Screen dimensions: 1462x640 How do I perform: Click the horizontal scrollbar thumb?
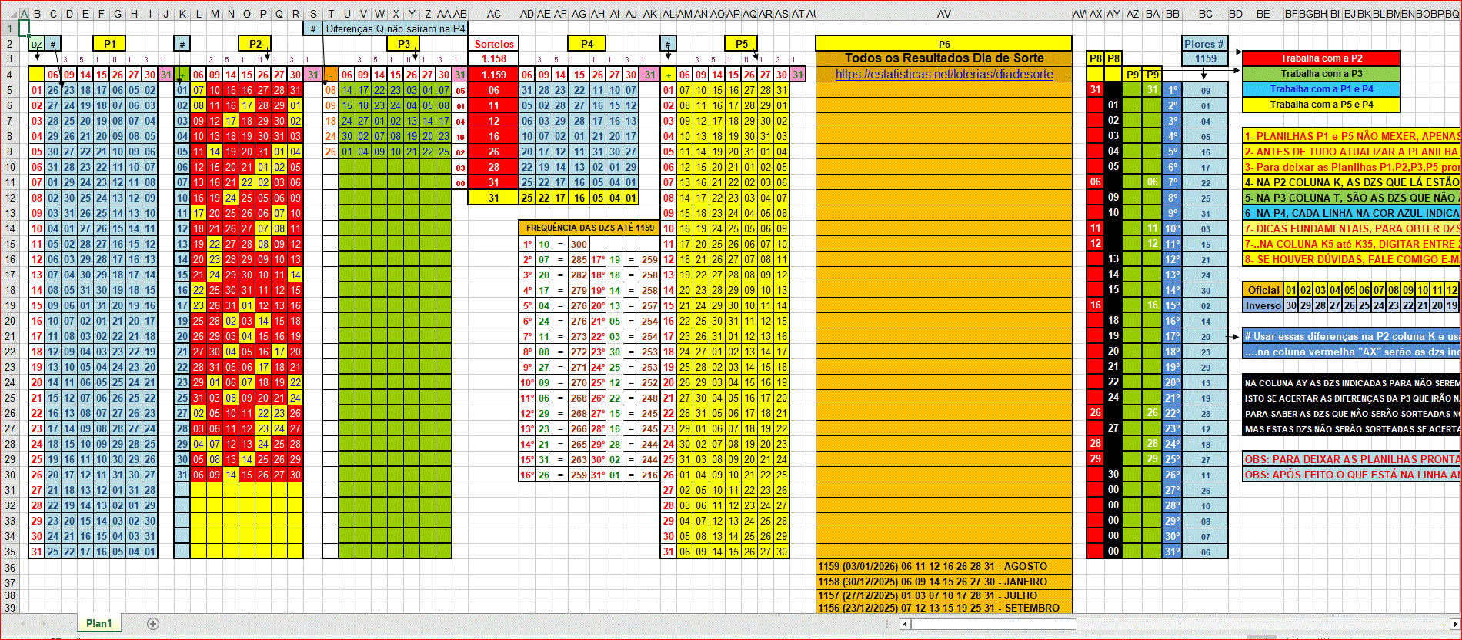pyautogui.click(x=993, y=624)
